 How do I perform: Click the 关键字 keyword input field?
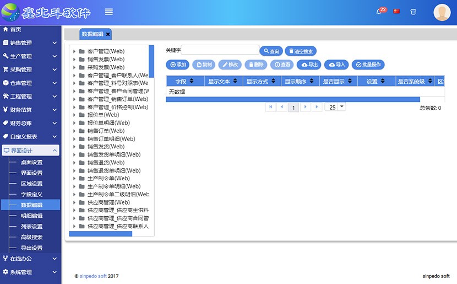220,50
